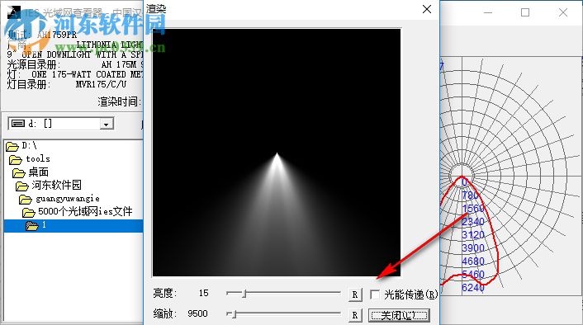583x325 pixels.
Task: Reset brightness with its R button
Action: 355,295
